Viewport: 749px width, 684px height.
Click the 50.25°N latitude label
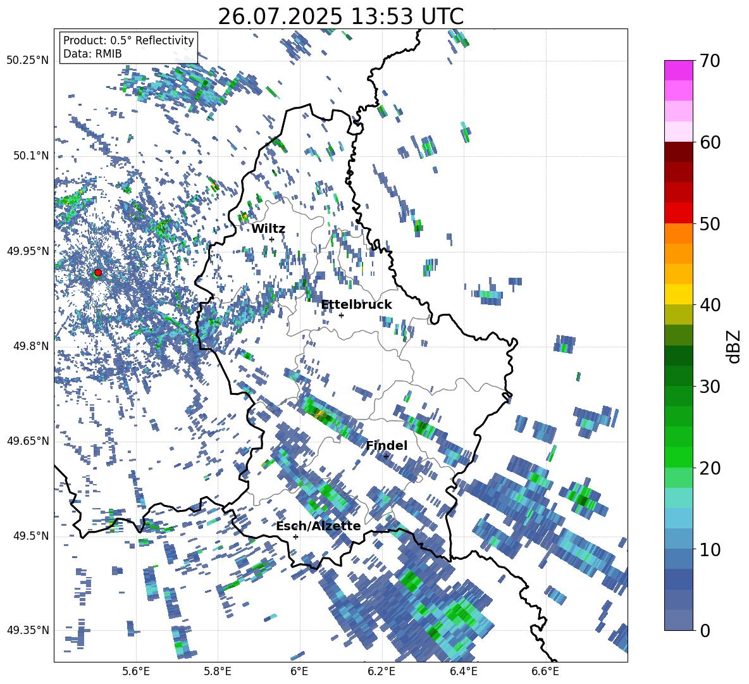point(27,61)
